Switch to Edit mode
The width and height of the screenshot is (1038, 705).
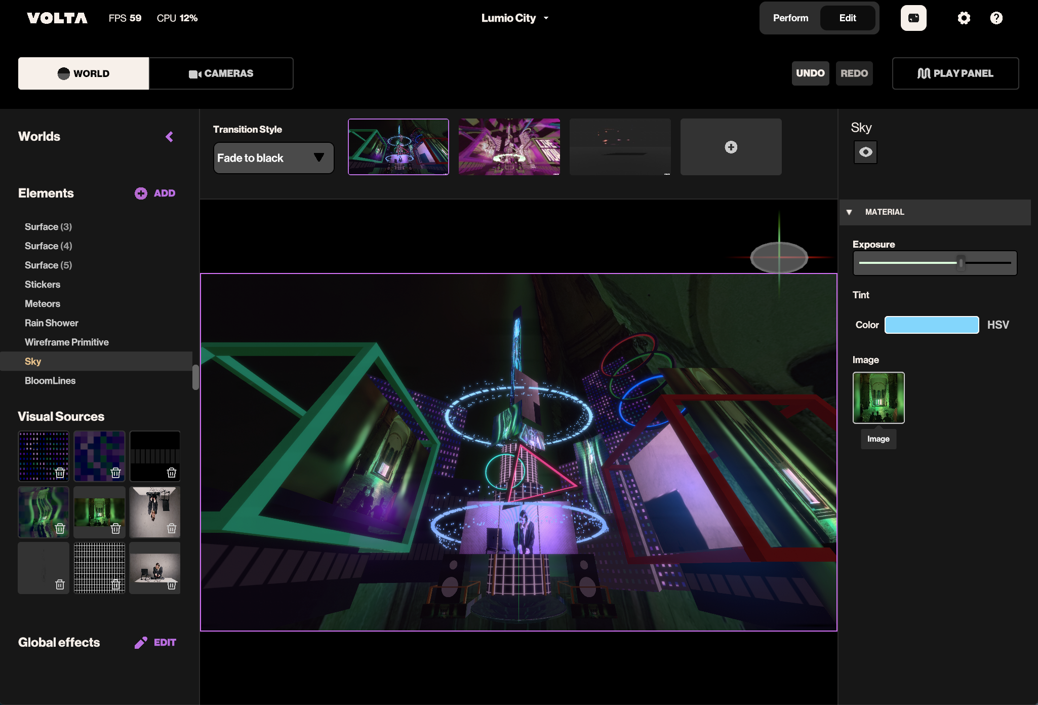point(847,18)
